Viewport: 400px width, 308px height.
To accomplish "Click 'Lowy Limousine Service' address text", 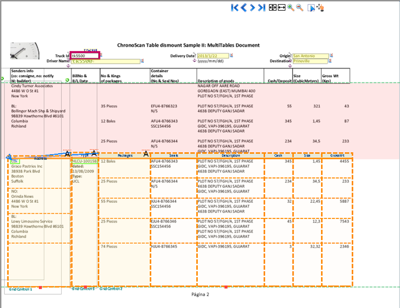I will coord(32,222).
